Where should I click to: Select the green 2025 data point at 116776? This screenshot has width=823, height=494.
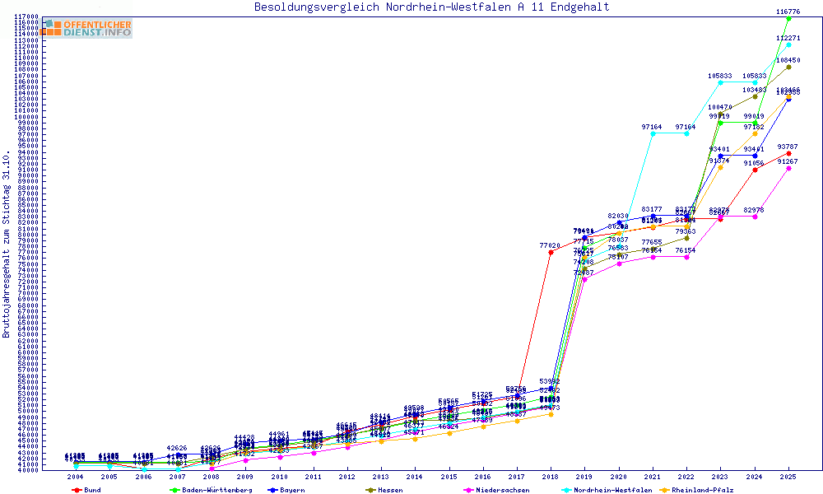[x=788, y=18]
